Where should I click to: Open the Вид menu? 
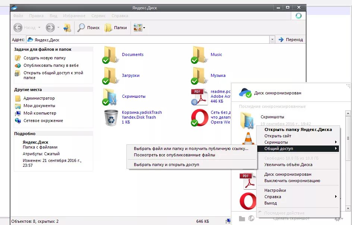click(53, 16)
